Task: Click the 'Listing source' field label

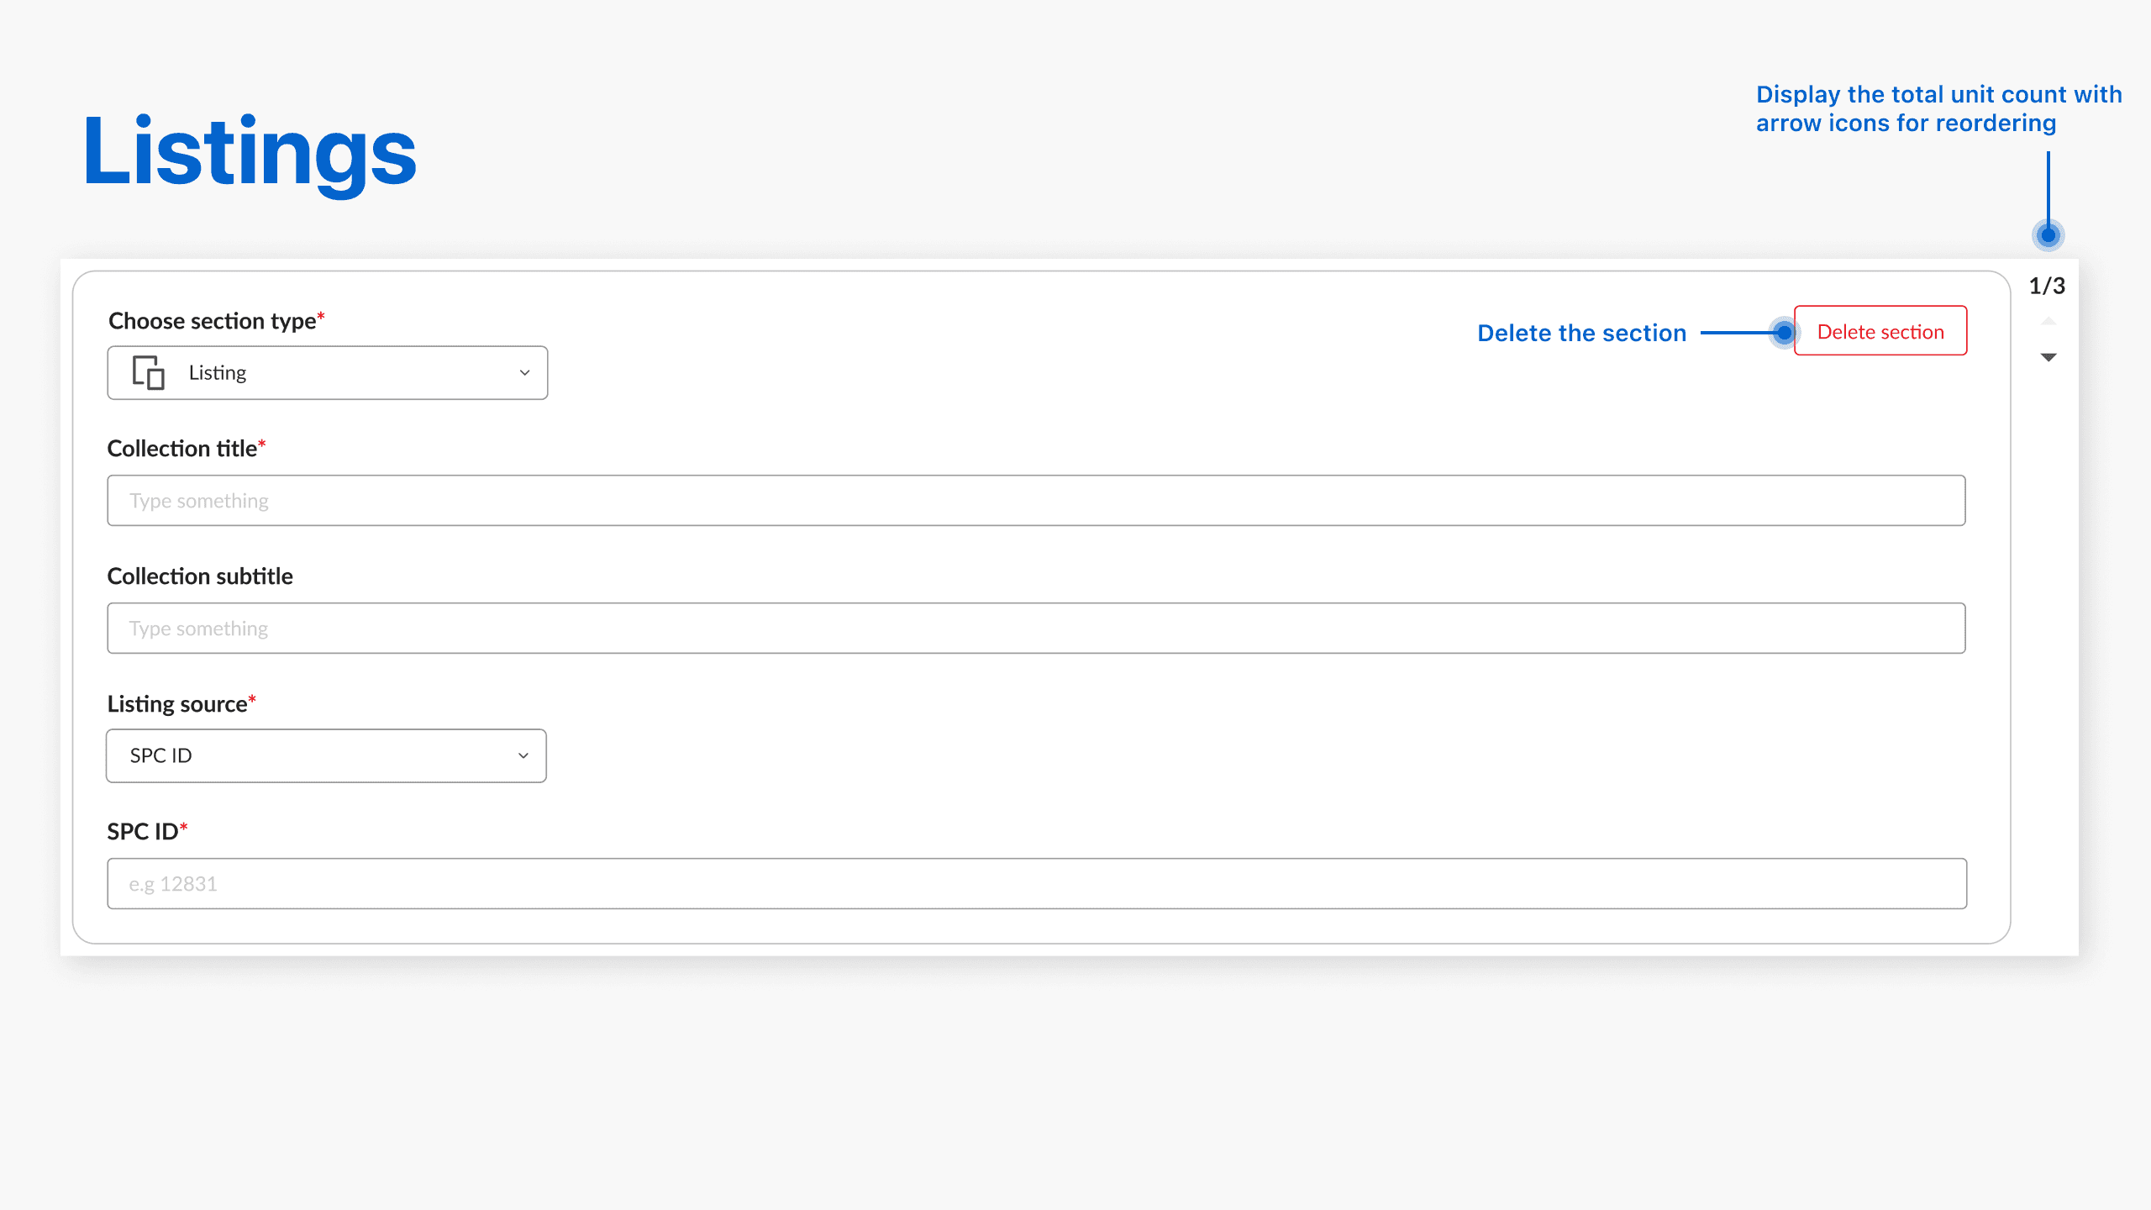Action: click(x=176, y=704)
